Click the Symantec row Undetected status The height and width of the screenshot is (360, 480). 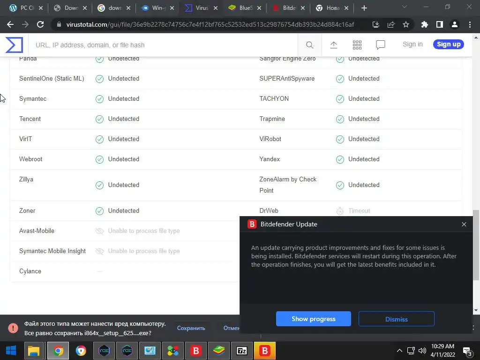124,99
